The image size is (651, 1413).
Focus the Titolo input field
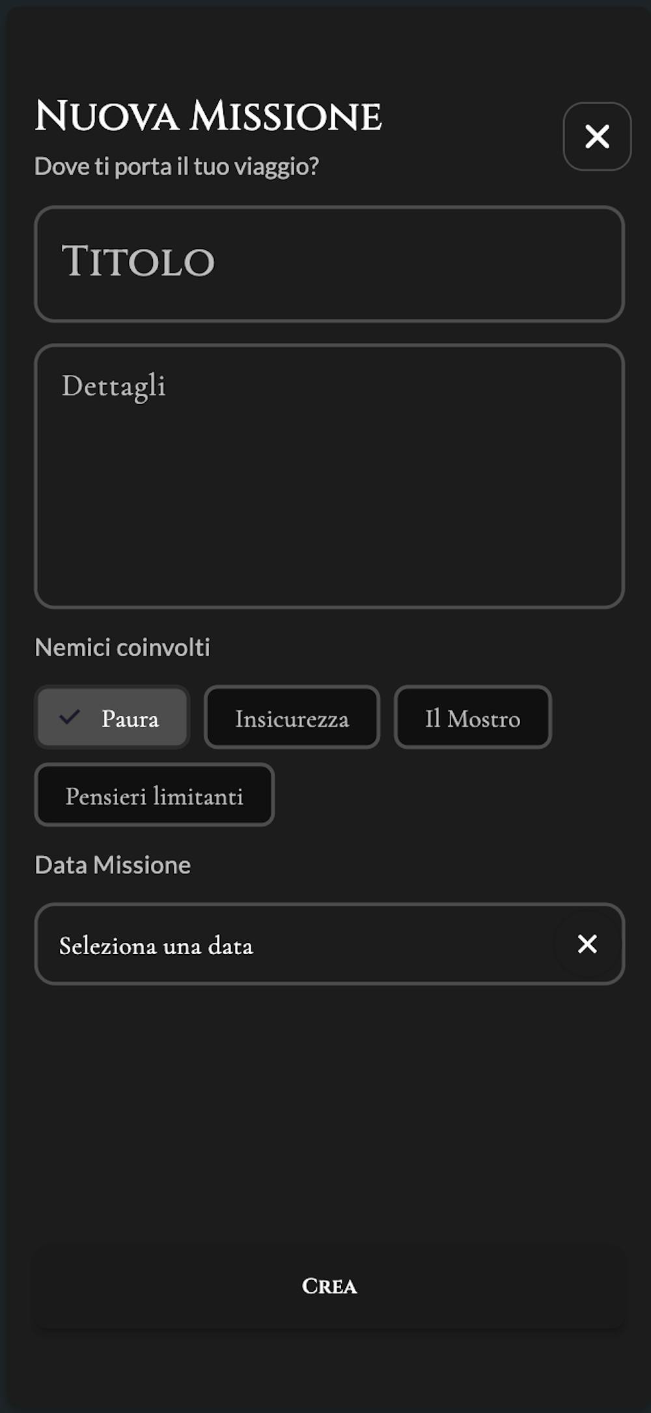tap(329, 264)
